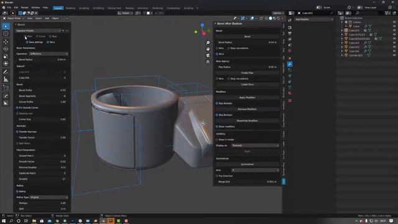The image size is (398, 224).
Task: Open Operation dropdown set to Difference
Action: click(49, 54)
